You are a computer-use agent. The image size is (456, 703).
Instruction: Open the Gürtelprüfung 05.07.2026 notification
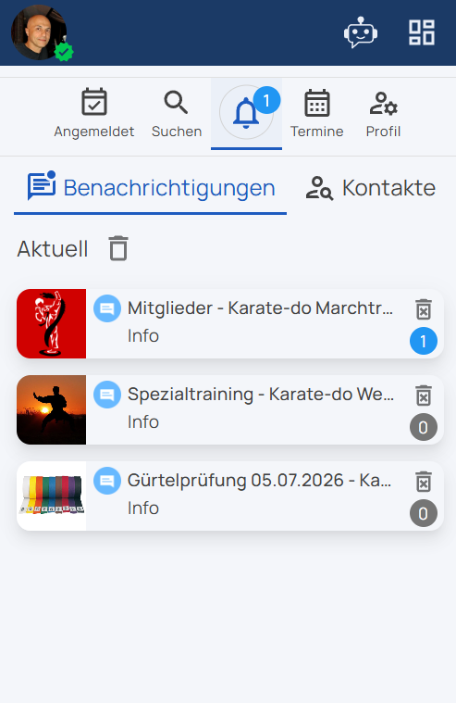pos(230,496)
